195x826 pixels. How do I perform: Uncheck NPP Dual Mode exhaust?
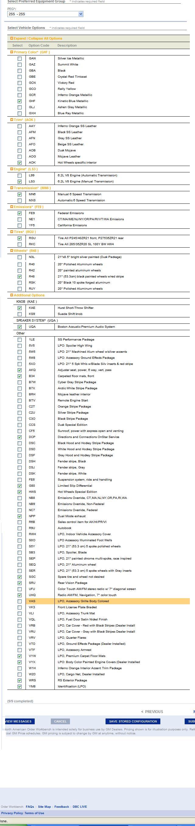[x=19, y=516]
